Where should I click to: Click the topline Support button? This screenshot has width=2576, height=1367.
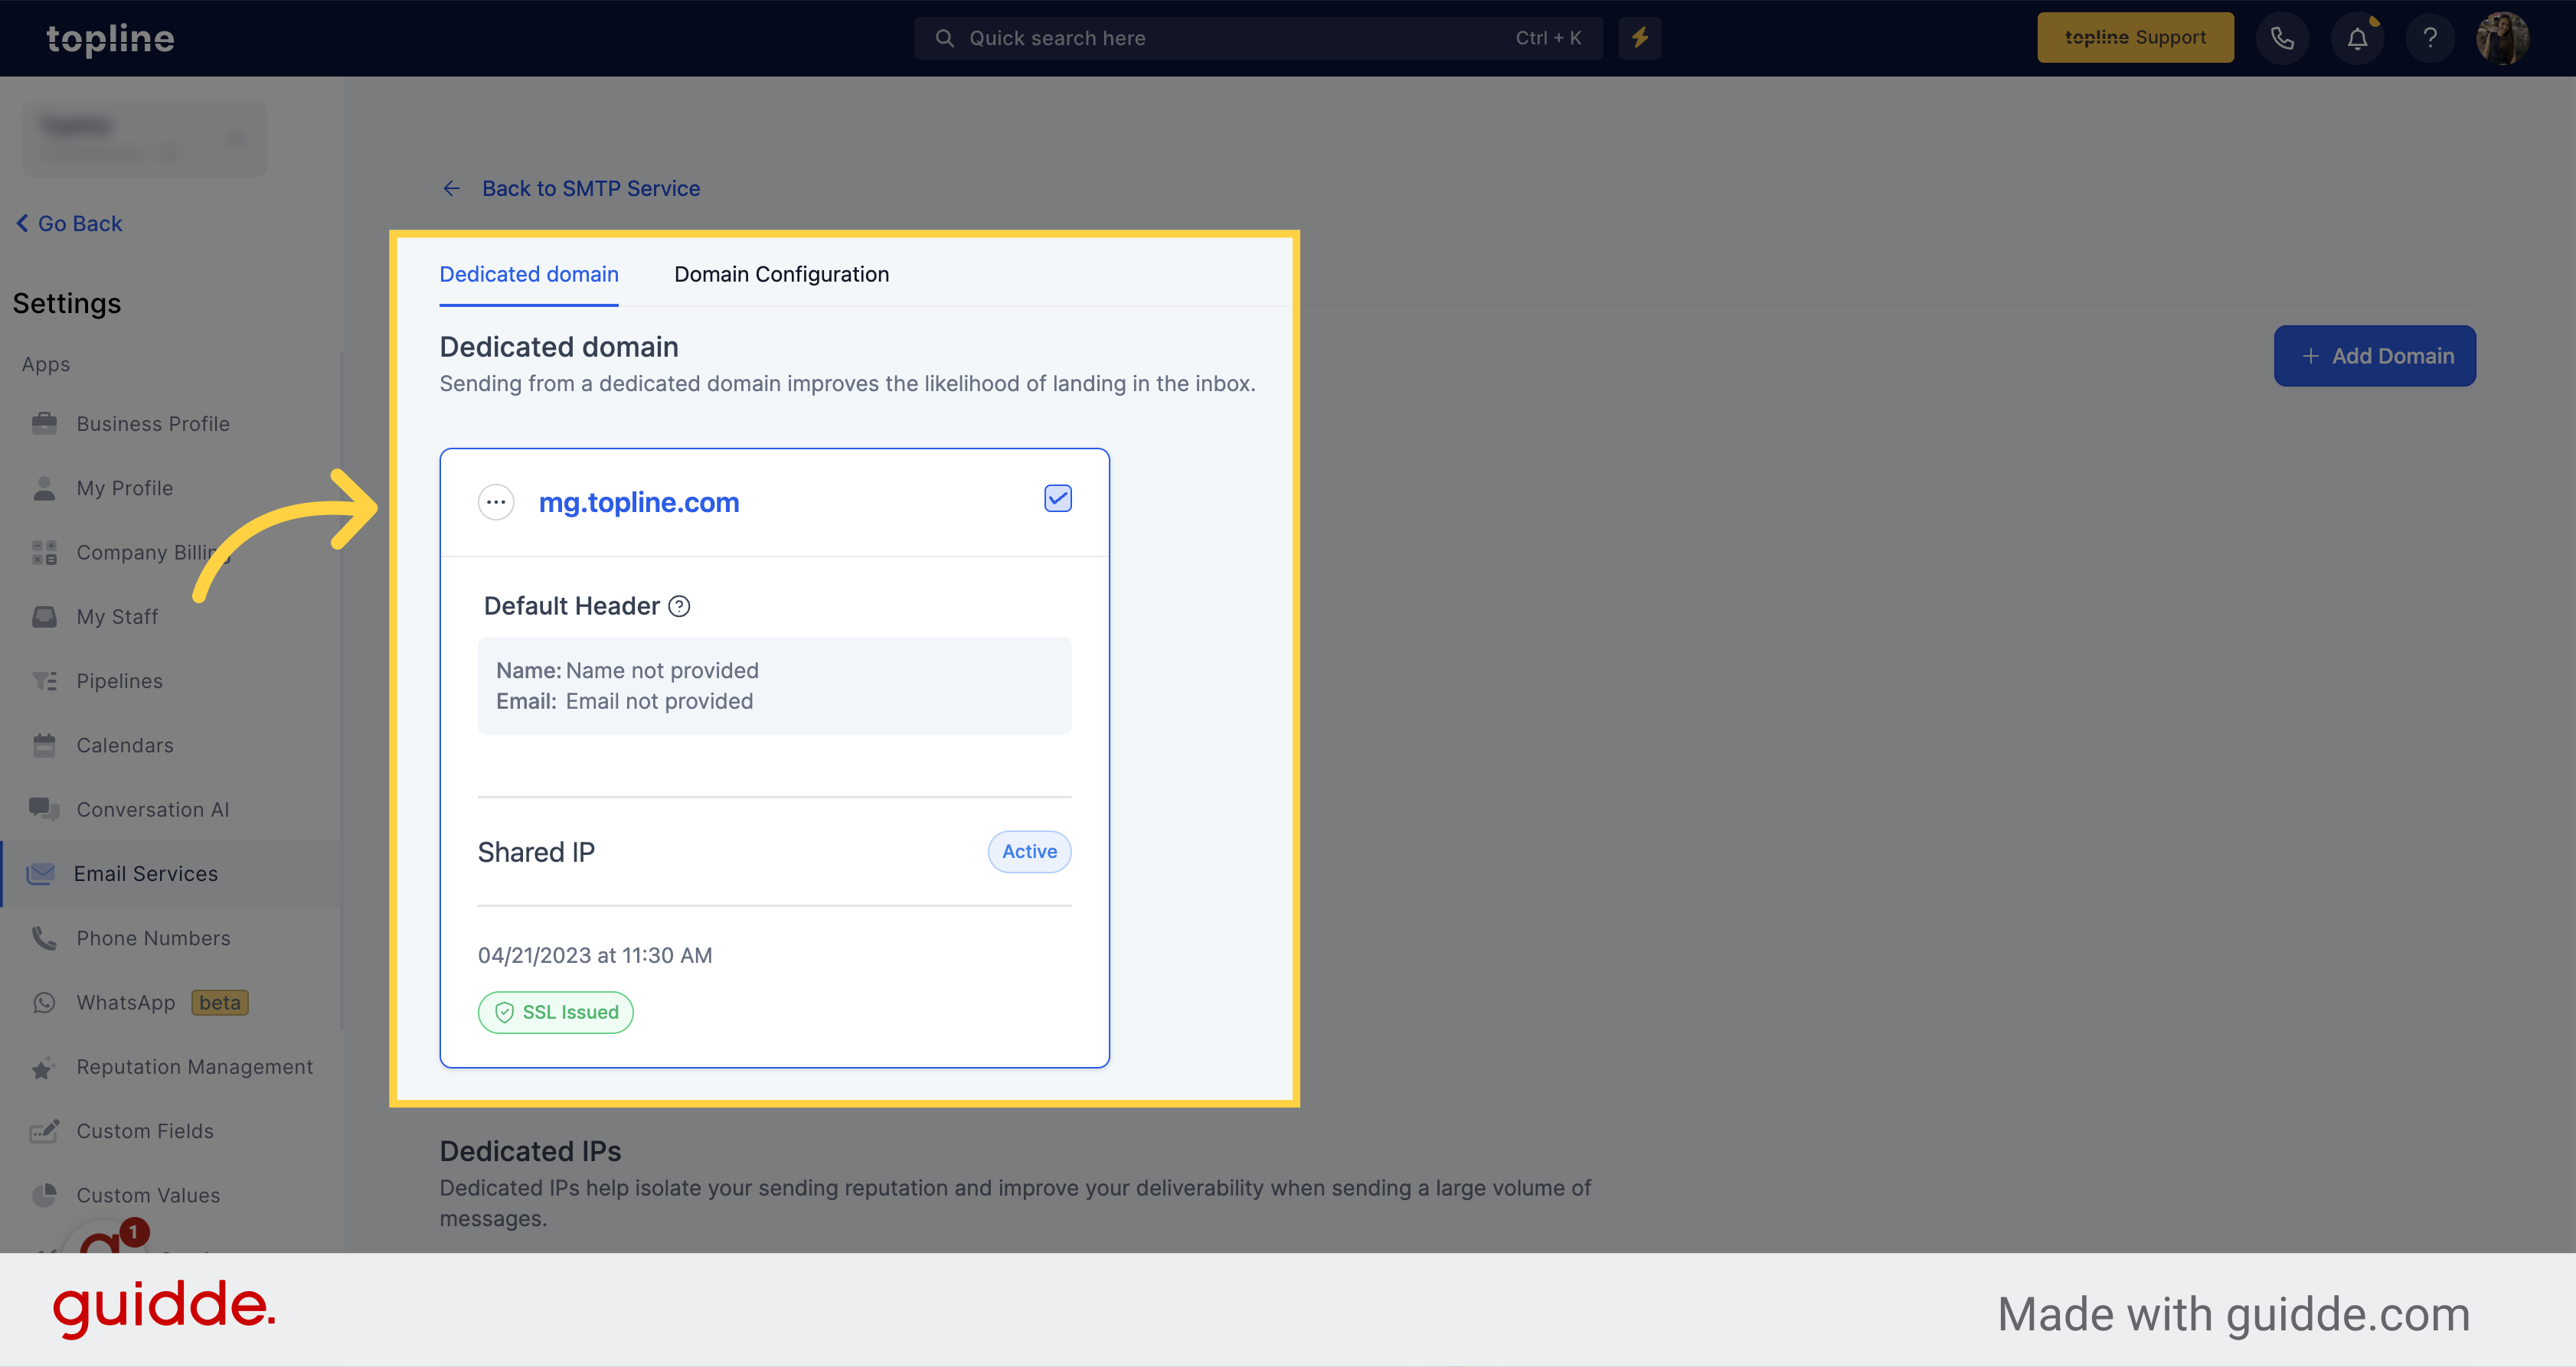click(x=2135, y=38)
